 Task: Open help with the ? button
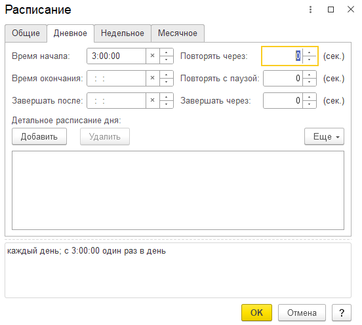[x=342, y=313]
